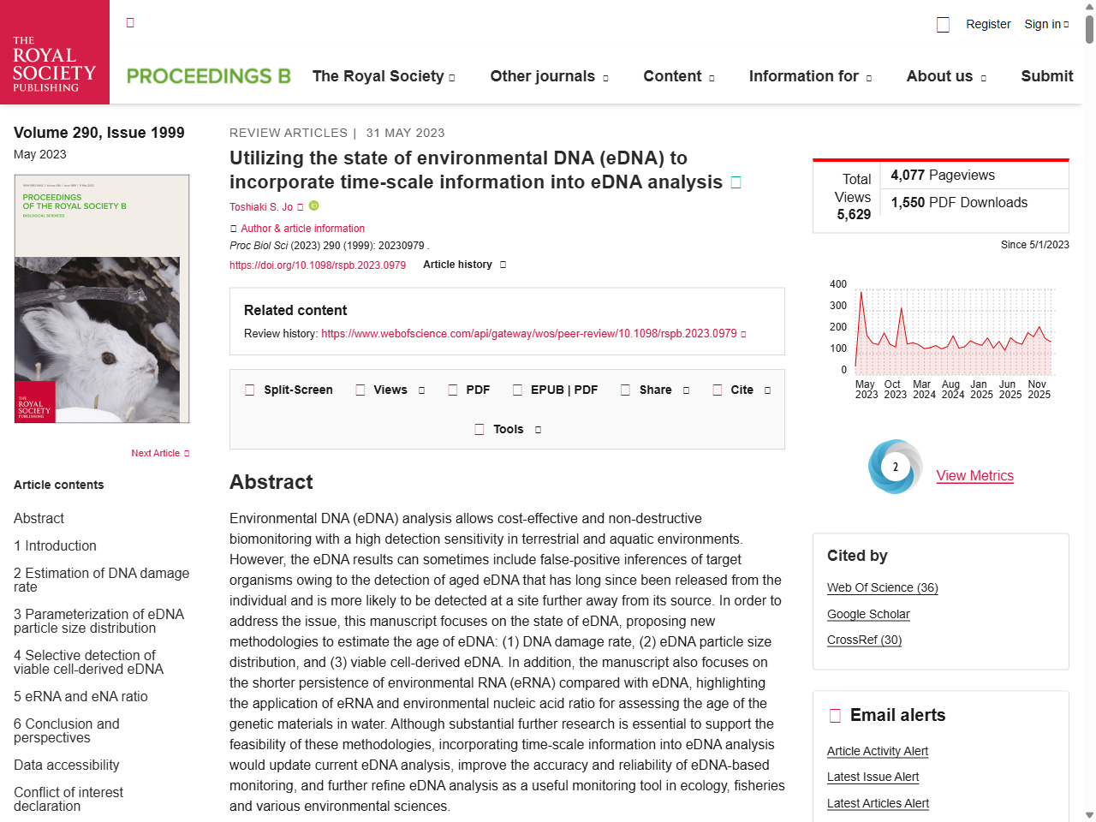The width and height of the screenshot is (1096, 822).
Task: Open EPUB | PDF download option
Action: [517, 390]
